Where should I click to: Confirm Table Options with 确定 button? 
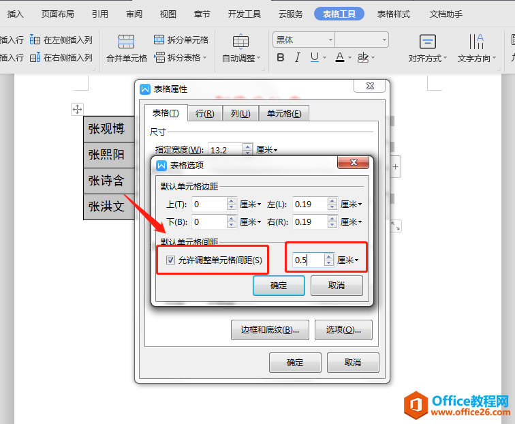point(279,286)
